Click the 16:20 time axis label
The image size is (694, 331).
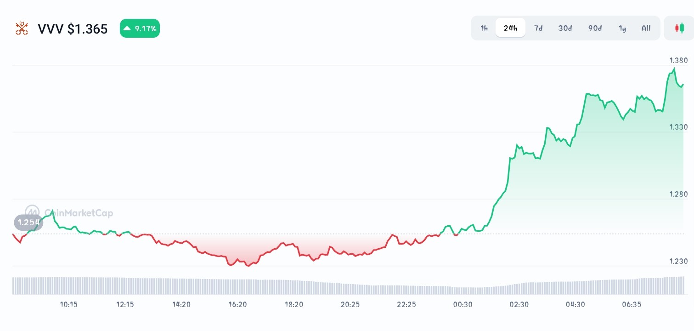click(237, 304)
